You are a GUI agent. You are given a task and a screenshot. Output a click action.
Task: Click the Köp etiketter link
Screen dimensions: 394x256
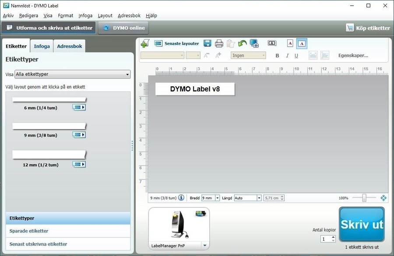pos(368,28)
